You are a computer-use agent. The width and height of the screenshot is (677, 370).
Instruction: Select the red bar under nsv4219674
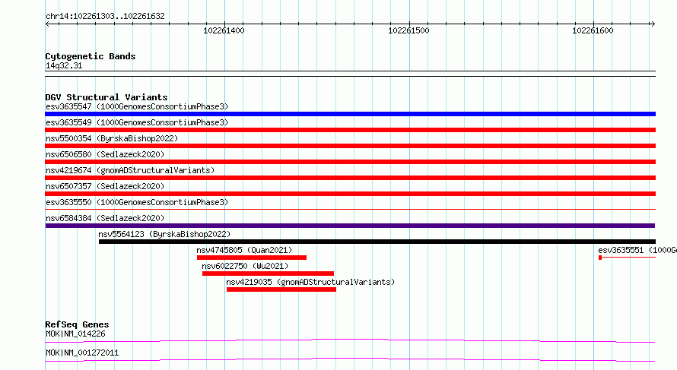pos(350,178)
